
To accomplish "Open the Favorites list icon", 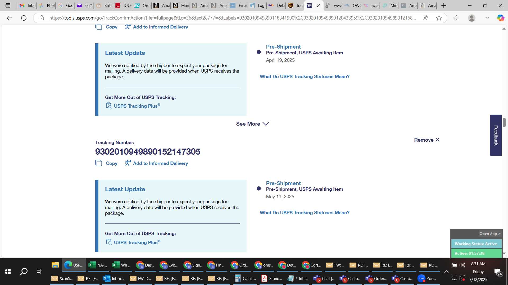I will pos(456,18).
